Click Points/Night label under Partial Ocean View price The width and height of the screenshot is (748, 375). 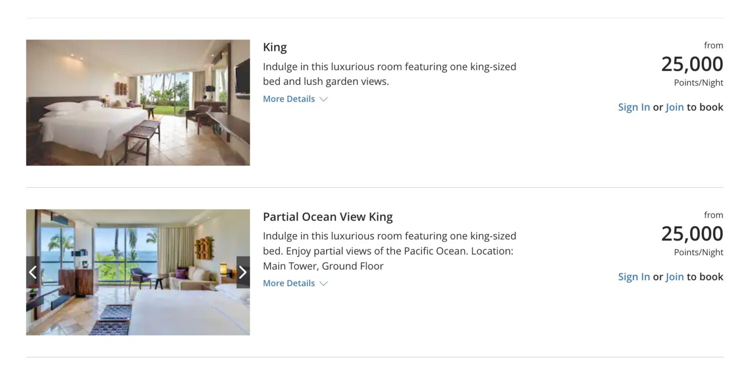698,252
